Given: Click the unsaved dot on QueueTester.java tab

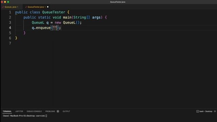Looking at the screenshot, I should pyautogui.click(x=48, y=7).
